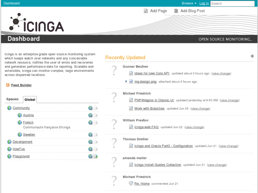Open the Icinga-web FAQ page
The height and width of the screenshot is (193, 258).
click(147, 127)
